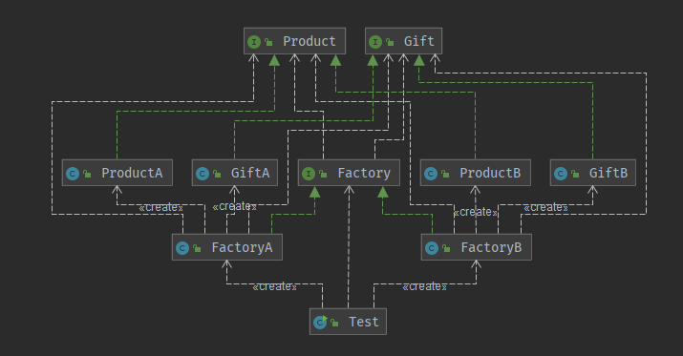Click the interface icon on Factory node
This screenshot has height=356, width=683.
click(309, 174)
